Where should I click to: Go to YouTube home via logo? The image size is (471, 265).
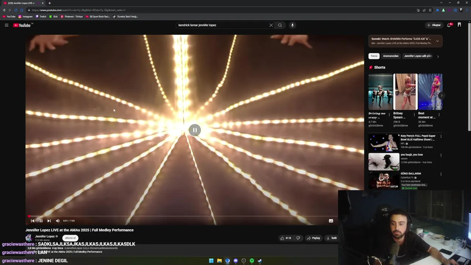pos(23,25)
